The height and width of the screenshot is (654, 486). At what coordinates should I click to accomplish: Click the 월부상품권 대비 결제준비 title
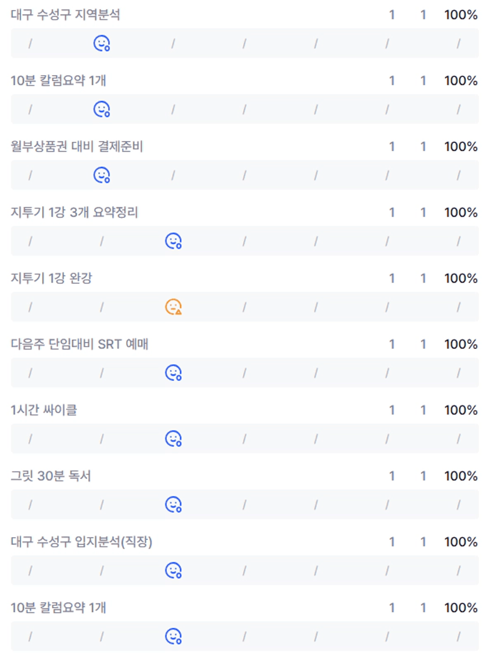pyautogui.click(x=77, y=147)
